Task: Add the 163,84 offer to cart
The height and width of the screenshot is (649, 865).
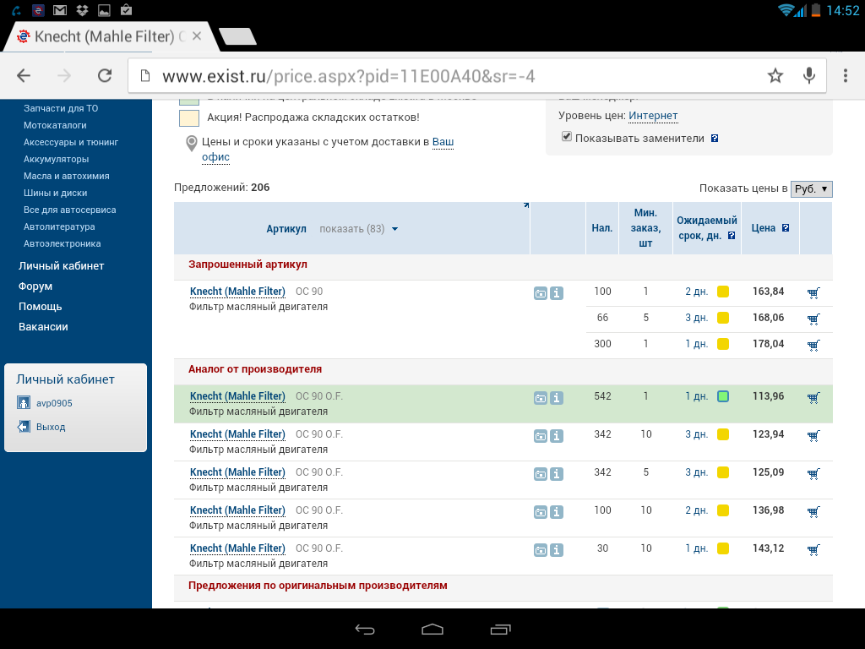Action: (813, 292)
